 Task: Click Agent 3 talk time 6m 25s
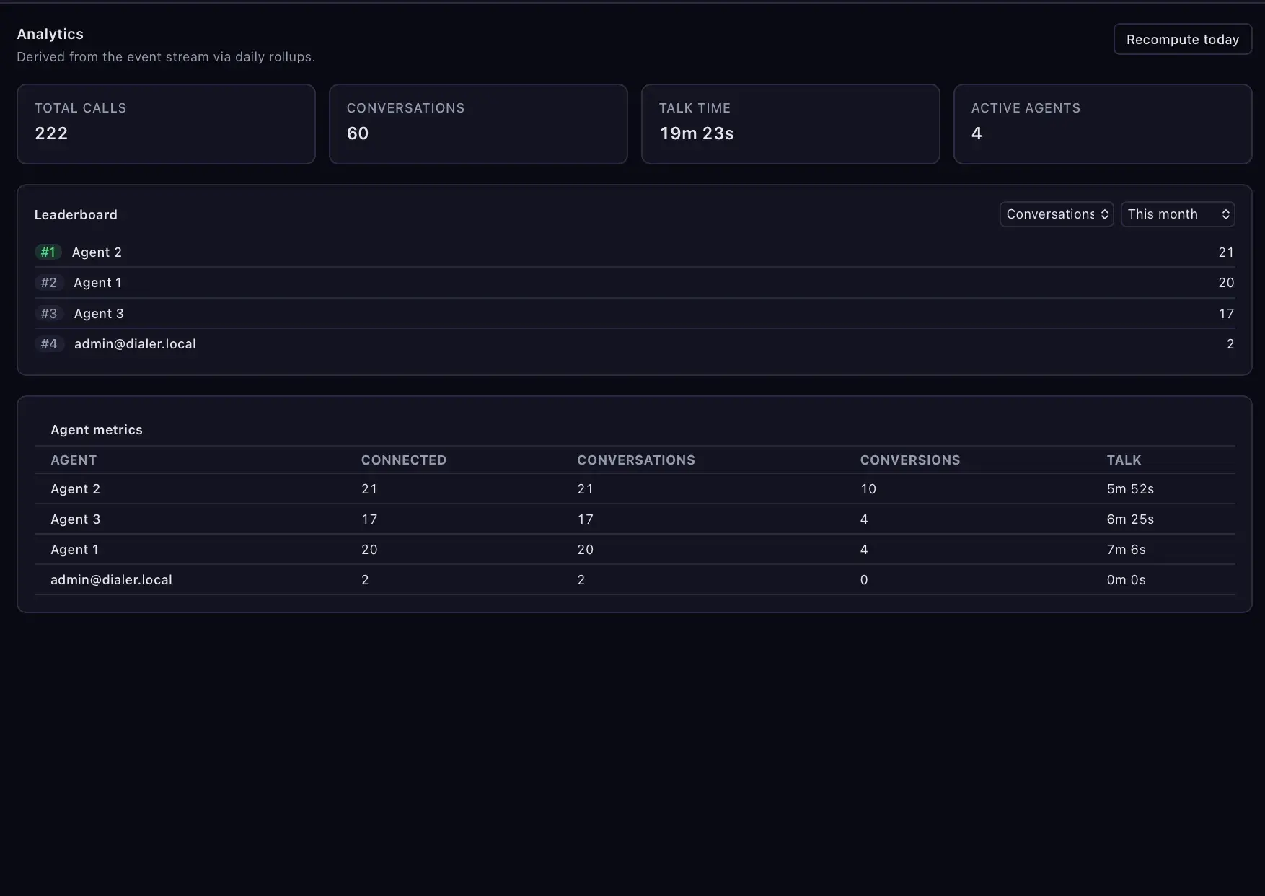tap(1130, 519)
